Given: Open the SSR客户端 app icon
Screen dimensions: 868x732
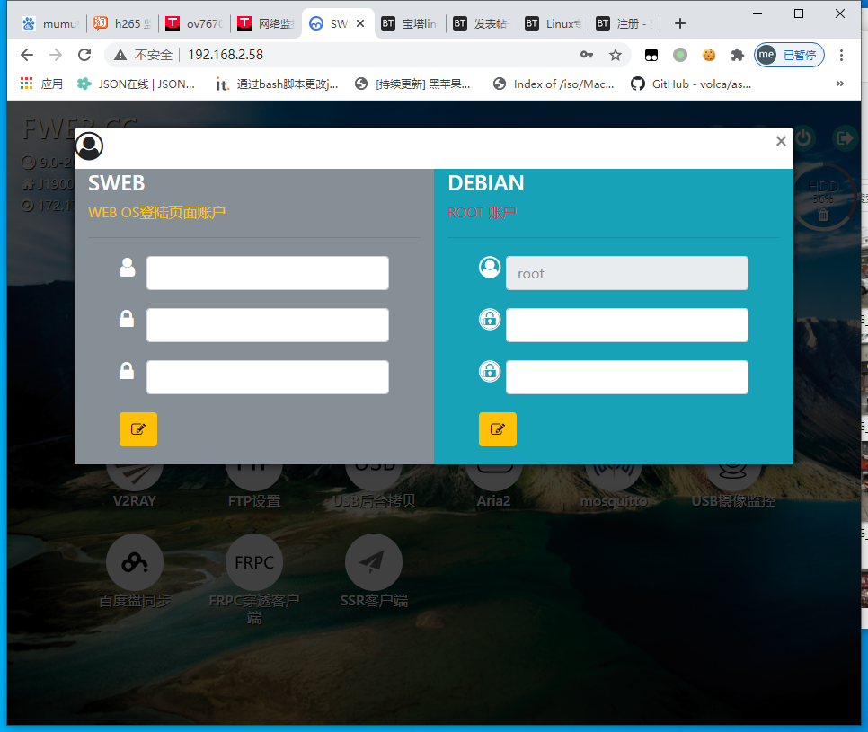Looking at the screenshot, I should click(374, 562).
